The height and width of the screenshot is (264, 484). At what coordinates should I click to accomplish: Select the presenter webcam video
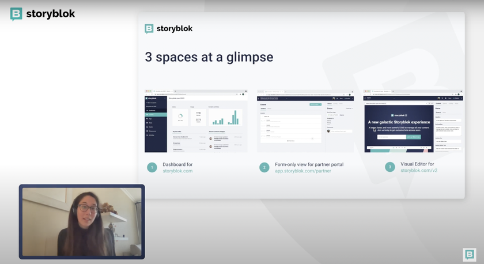(x=82, y=222)
